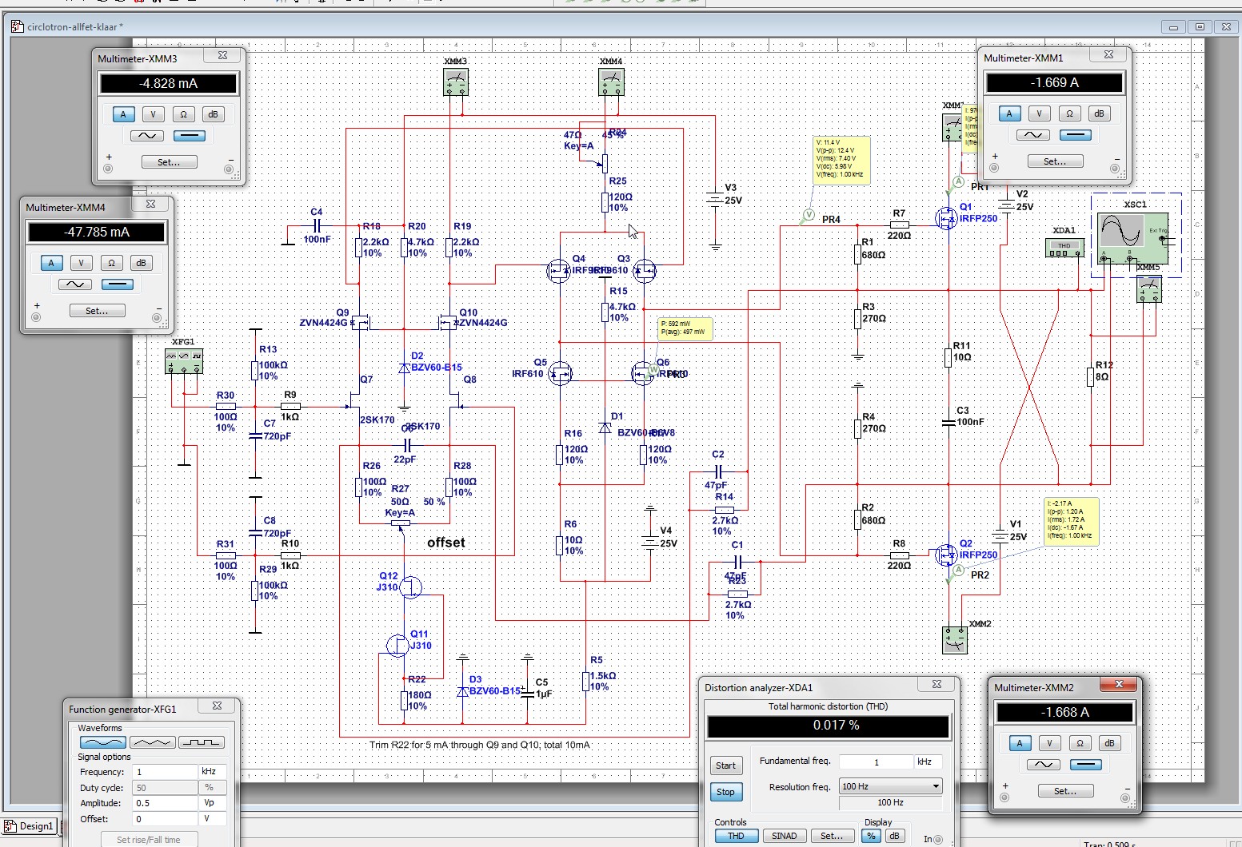Choose sine waveform in Function generator-XFG1
The image size is (1242, 847).
click(103, 742)
